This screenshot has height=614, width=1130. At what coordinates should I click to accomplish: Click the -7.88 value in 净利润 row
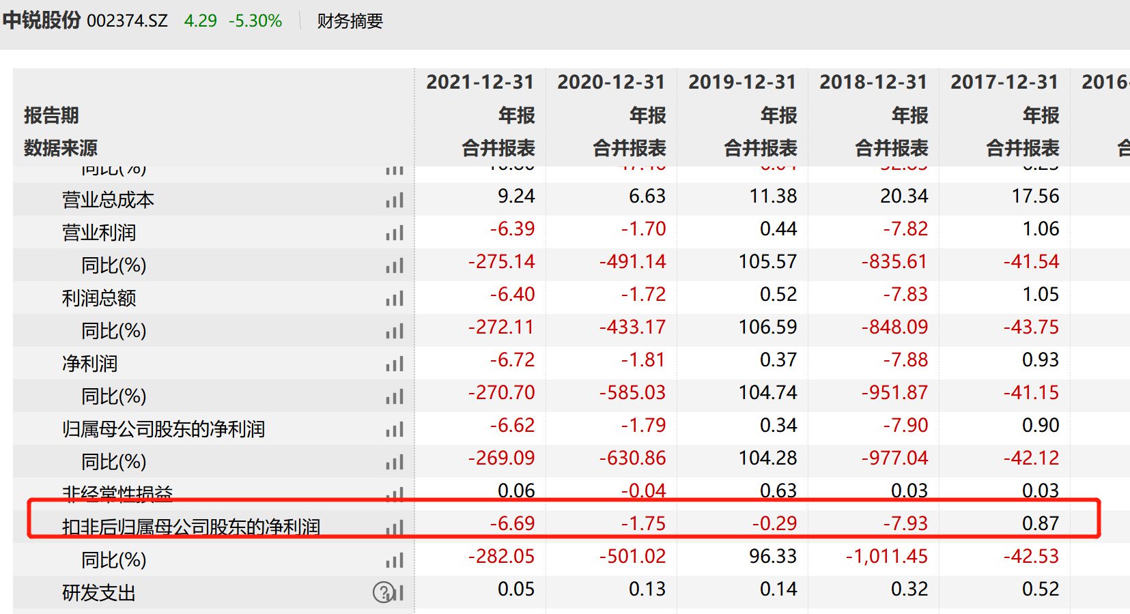tap(905, 360)
